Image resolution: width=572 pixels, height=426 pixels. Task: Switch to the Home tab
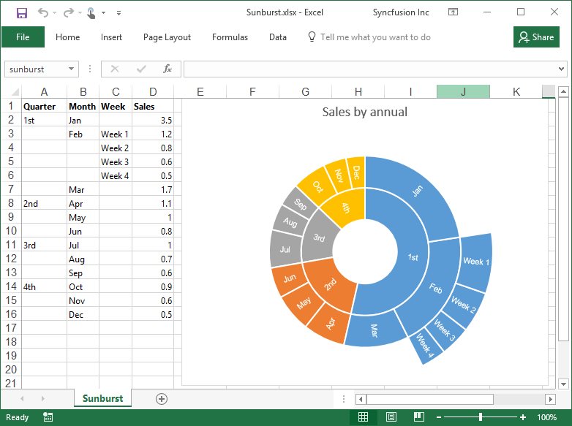[67, 37]
